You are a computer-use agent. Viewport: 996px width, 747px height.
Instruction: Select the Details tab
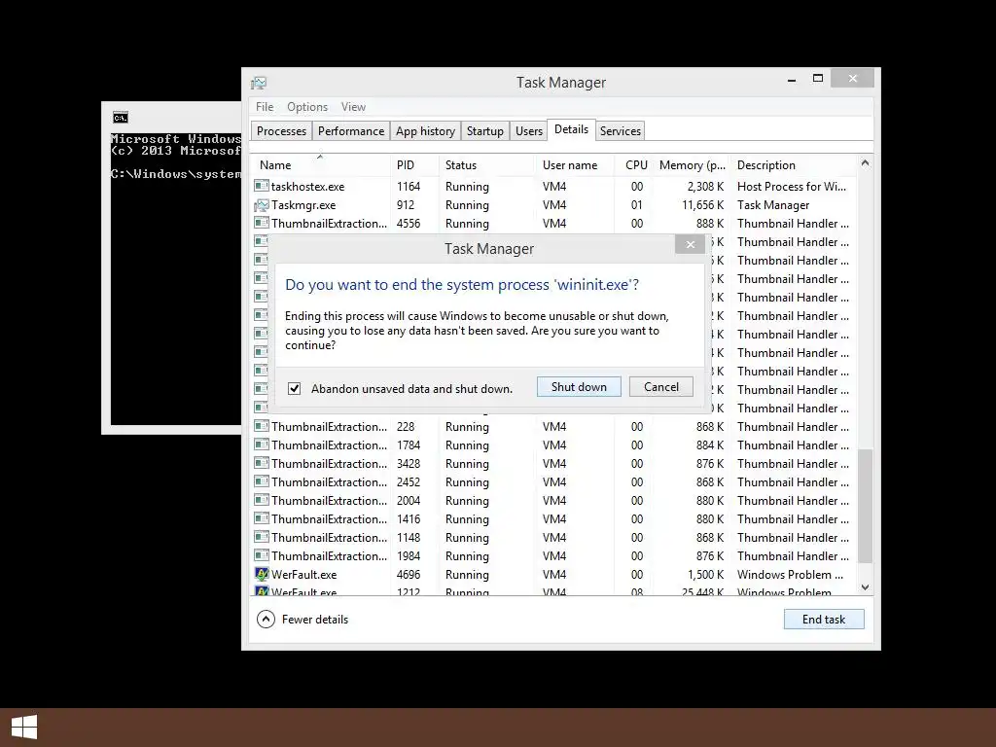(x=571, y=129)
